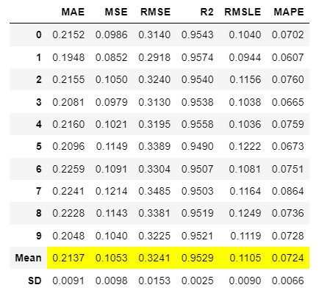
Task: Click R2 value 0.9521
Action: 198,236
